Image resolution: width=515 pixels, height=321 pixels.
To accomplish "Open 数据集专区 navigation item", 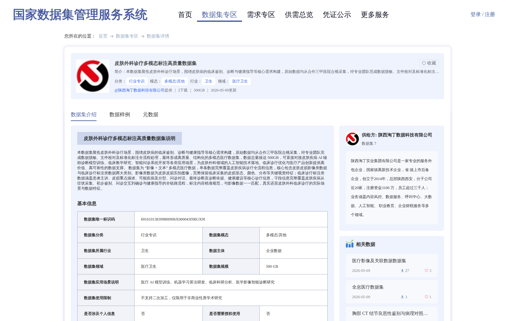I will (220, 15).
